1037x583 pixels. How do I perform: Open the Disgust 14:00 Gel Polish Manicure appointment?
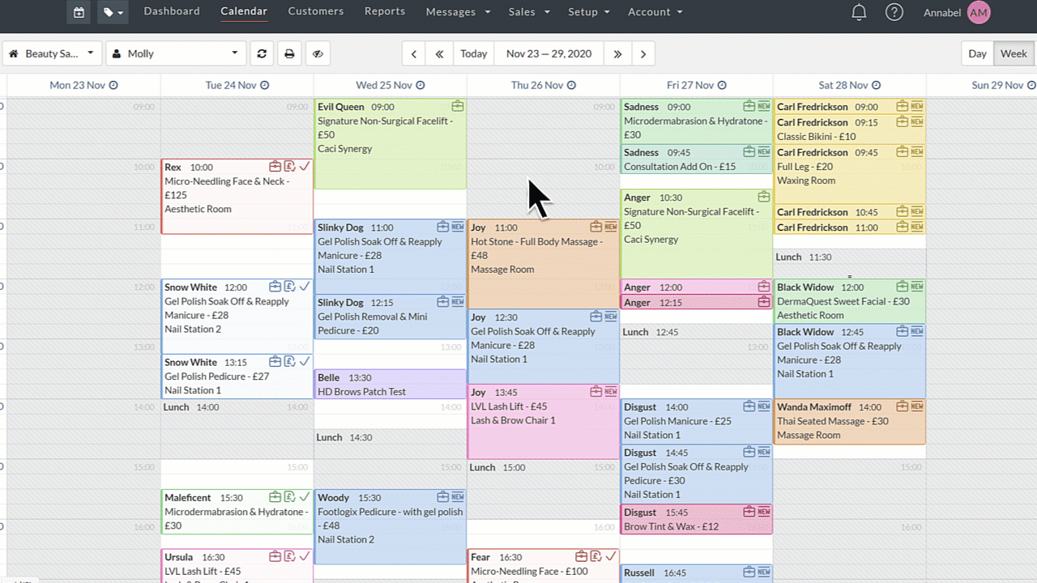[x=697, y=421]
